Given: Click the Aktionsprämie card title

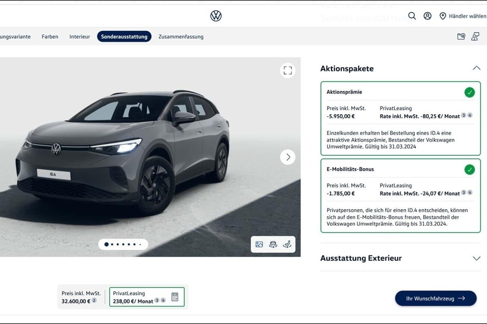Looking at the screenshot, I should coord(344,92).
